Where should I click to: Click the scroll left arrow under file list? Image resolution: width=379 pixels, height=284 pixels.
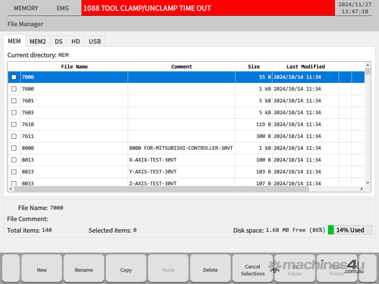pos(11,189)
